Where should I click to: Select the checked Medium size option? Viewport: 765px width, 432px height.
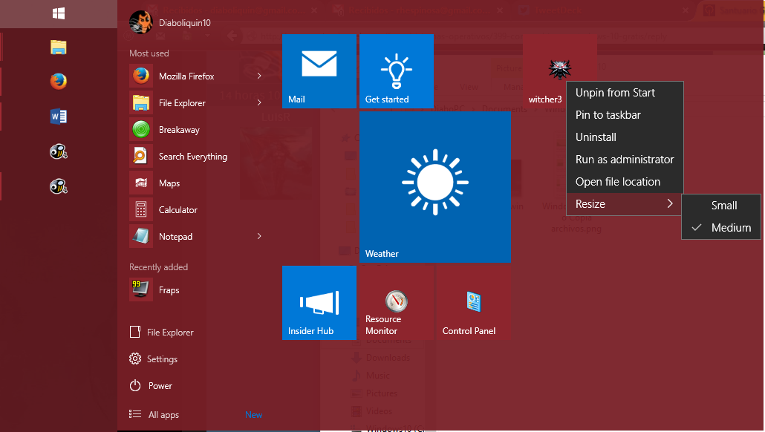point(730,228)
